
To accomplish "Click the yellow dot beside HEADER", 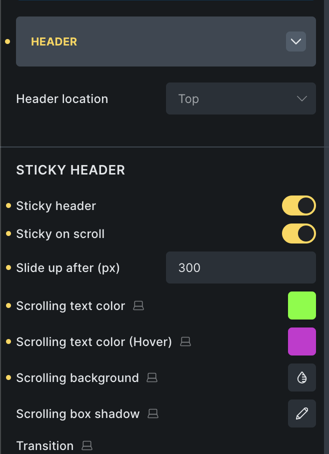I will coord(7,41).
